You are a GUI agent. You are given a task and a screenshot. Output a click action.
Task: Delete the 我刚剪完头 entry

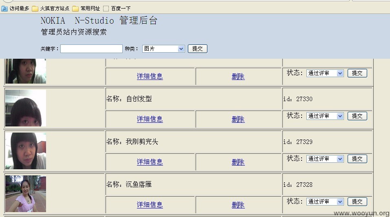238,162
